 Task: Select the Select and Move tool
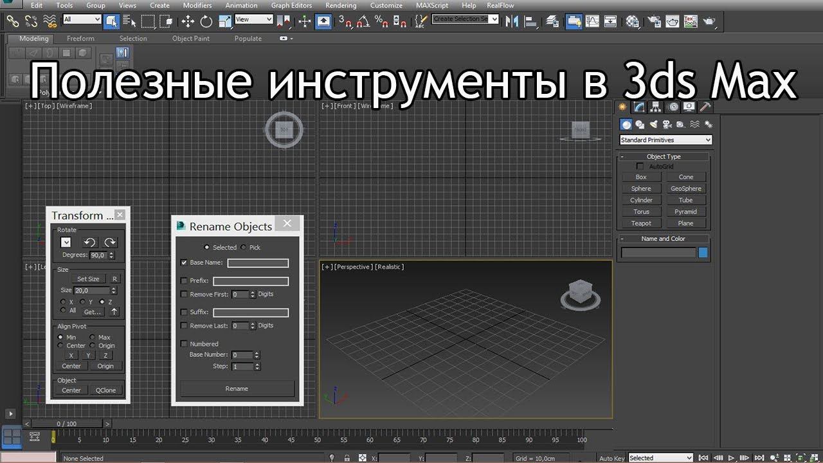pyautogui.click(x=188, y=21)
